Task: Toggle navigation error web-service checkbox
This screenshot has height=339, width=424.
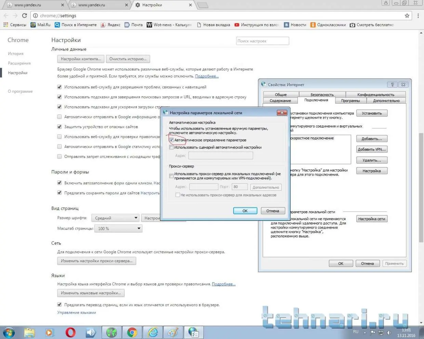Action: [59, 87]
